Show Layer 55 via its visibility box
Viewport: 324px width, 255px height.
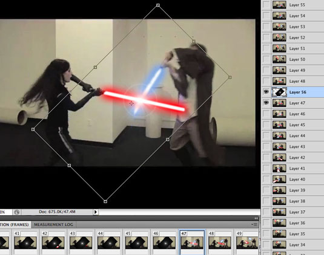[x=266, y=5]
